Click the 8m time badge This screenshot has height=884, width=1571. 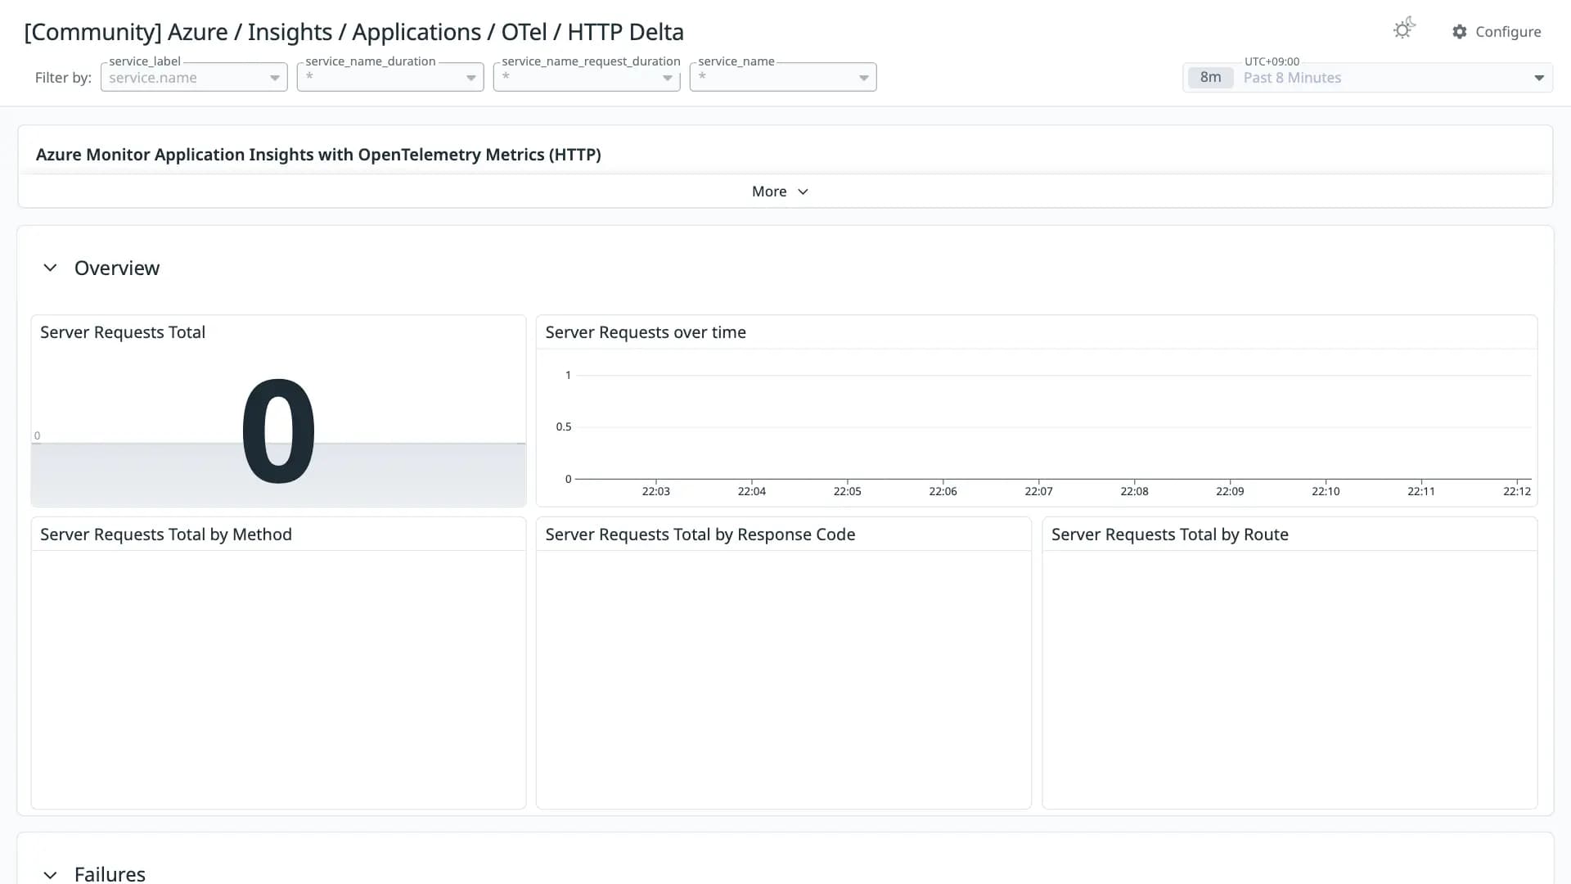1210,78
